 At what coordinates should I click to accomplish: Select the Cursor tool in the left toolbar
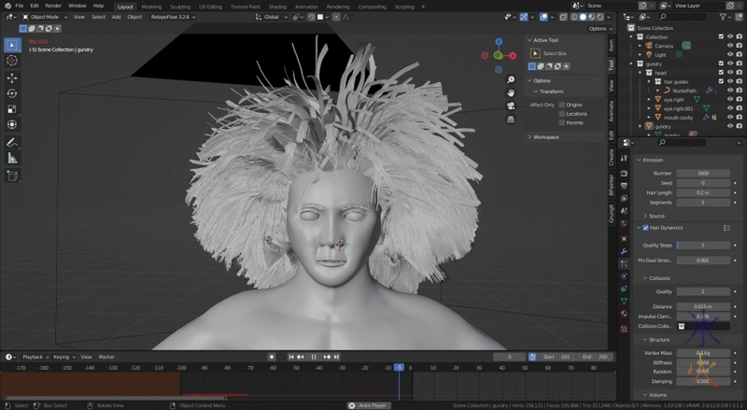12,61
